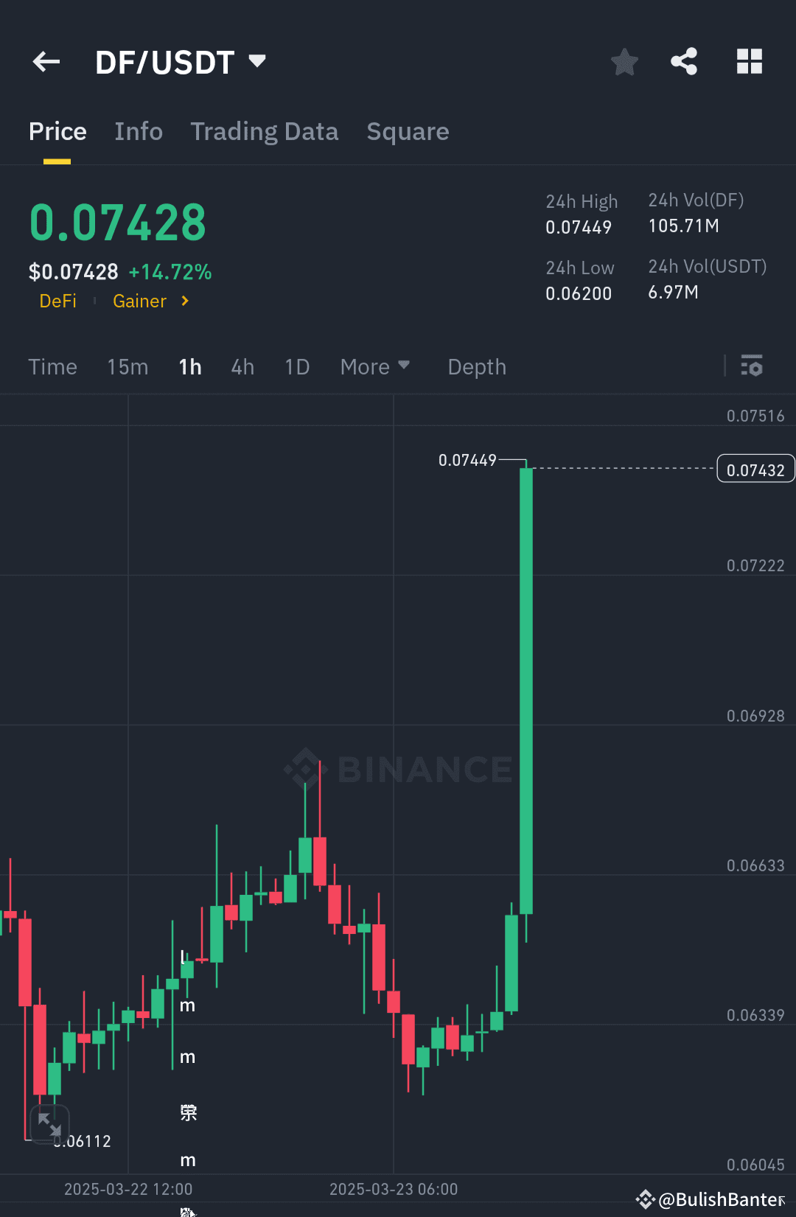
Task: Expand the More timeframe options dropdown
Action: tap(375, 366)
